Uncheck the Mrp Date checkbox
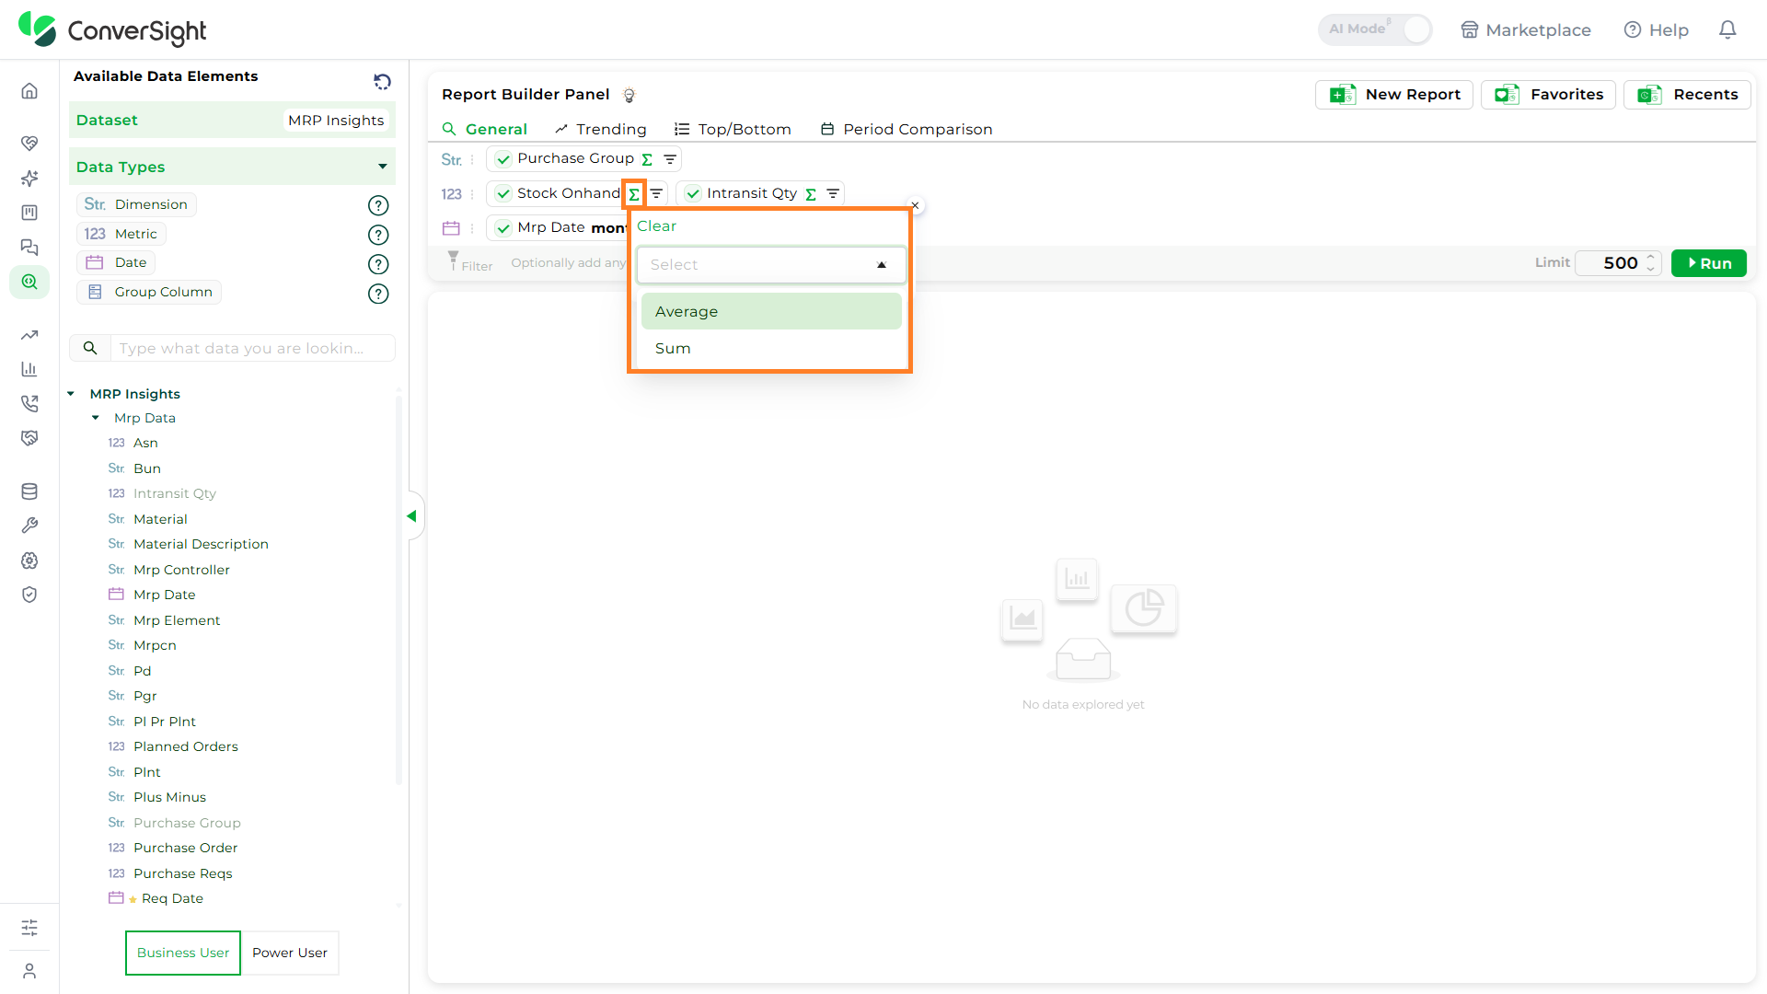The height and width of the screenshot is (994, 1767). point(503,228)
